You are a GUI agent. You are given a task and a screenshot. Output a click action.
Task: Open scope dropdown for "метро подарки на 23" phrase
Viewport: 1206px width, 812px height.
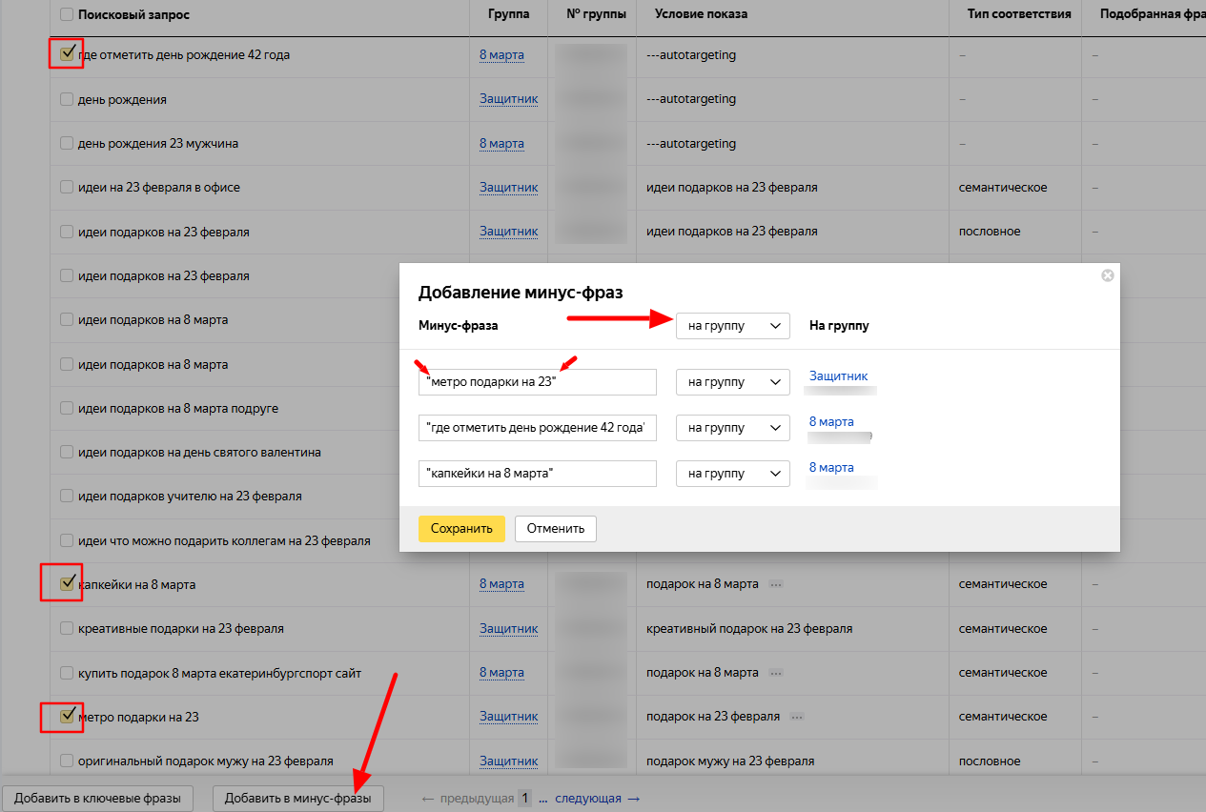(732, 382)
